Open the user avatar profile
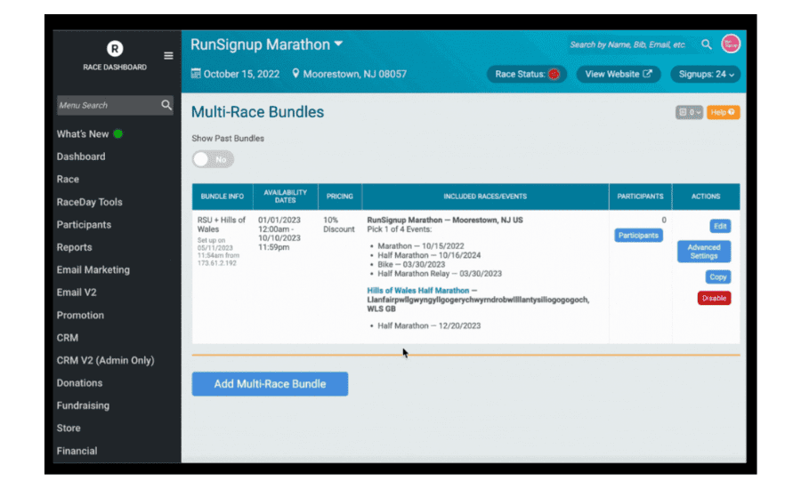Image resolution: width=801 pixels, height=489 pixels. point(731,44)
